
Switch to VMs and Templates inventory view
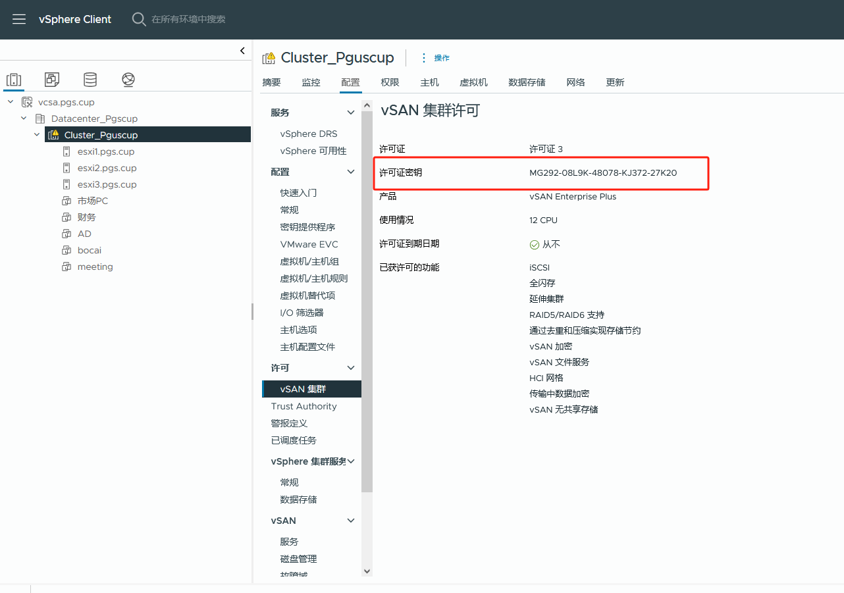point(52,80)
